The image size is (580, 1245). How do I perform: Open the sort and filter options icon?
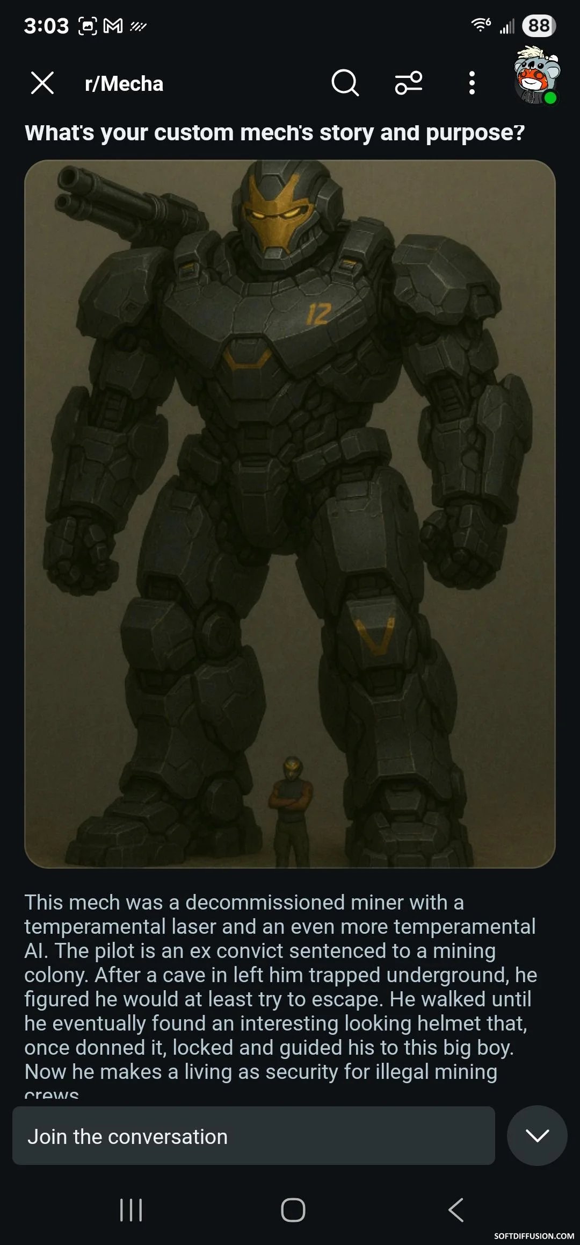click(x=409, y=83)
